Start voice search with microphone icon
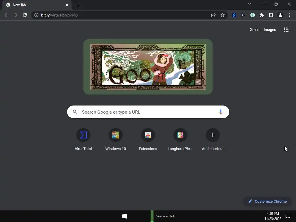This screenshot has width=296, height=222. click(221, 112)
